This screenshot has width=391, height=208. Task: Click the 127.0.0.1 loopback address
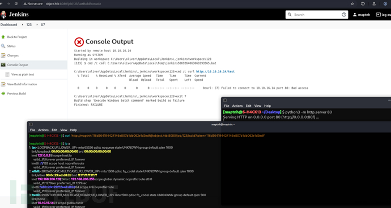44,155
